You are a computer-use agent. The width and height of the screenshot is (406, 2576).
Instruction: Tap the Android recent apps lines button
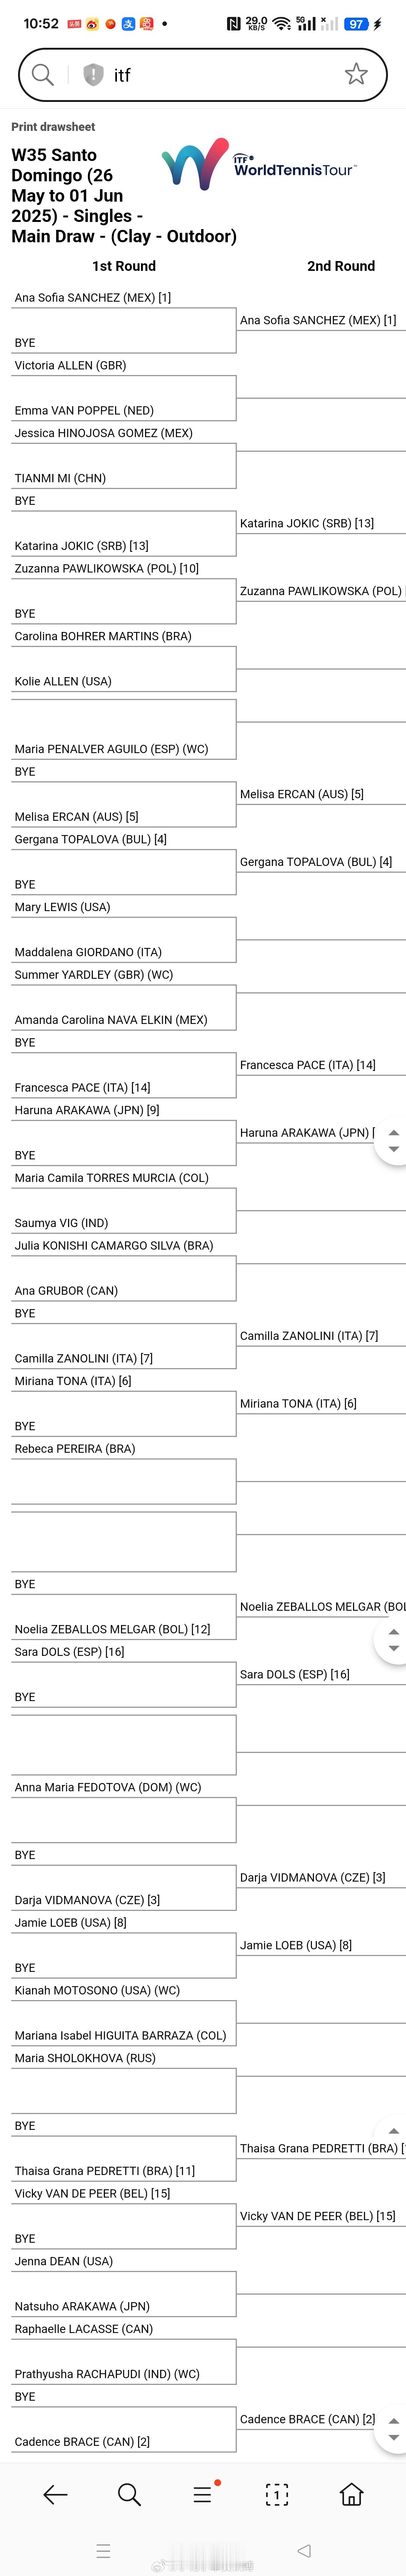tap(102, 2551)
